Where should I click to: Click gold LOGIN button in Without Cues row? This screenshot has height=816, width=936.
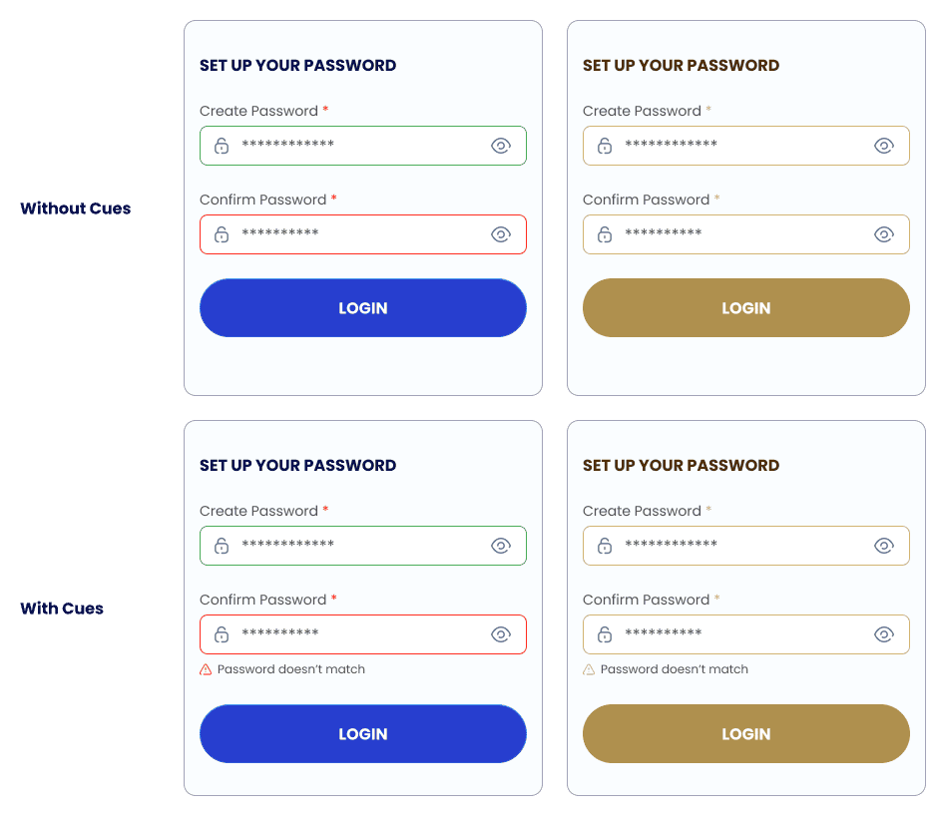point(746,308)
